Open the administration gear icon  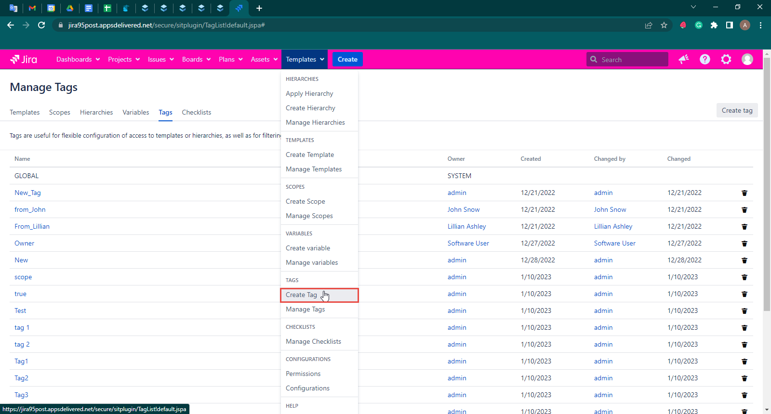click(726, 59)
